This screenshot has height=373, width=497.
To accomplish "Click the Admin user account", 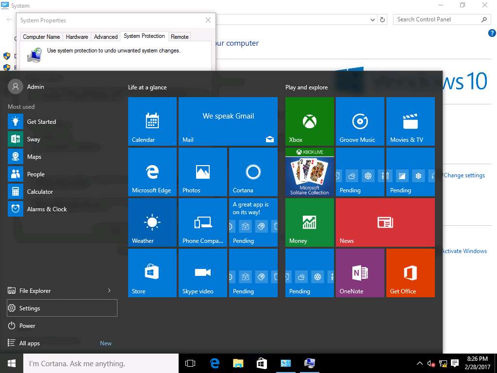I will [x=26, y=86].
